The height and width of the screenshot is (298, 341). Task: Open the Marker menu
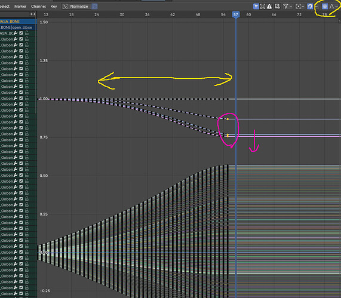20,7
